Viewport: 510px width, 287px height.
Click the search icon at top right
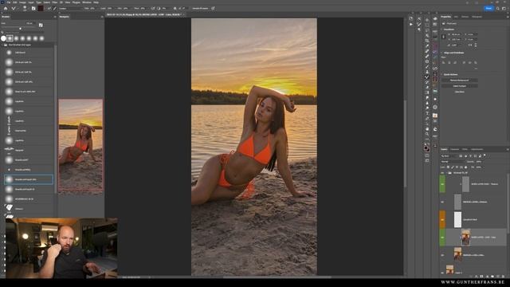click(x=498, y=9)
